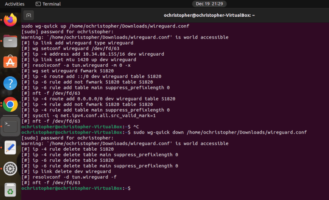
Task: Open Firefox from the dock
Action: (10, 20)
